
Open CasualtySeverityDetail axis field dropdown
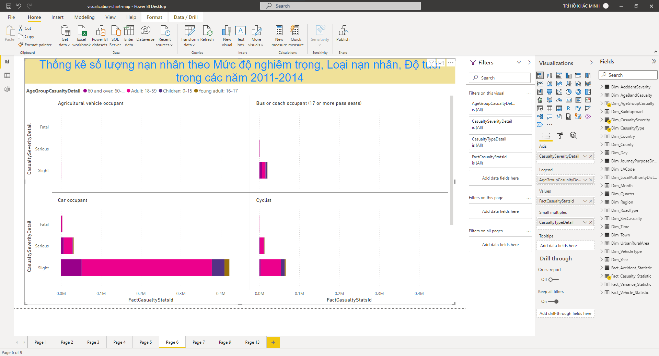click(585, 156)
